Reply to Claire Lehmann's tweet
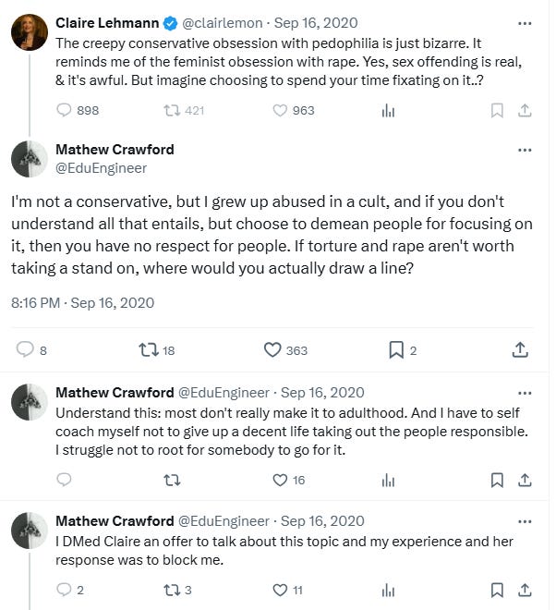 tap(65, 110)
